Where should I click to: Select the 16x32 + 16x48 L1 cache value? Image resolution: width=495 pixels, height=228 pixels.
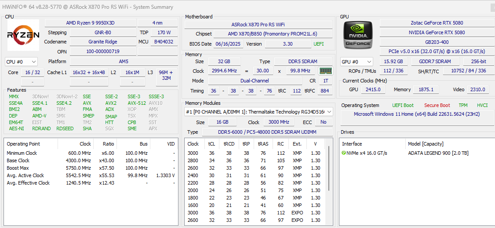(89, 72)
